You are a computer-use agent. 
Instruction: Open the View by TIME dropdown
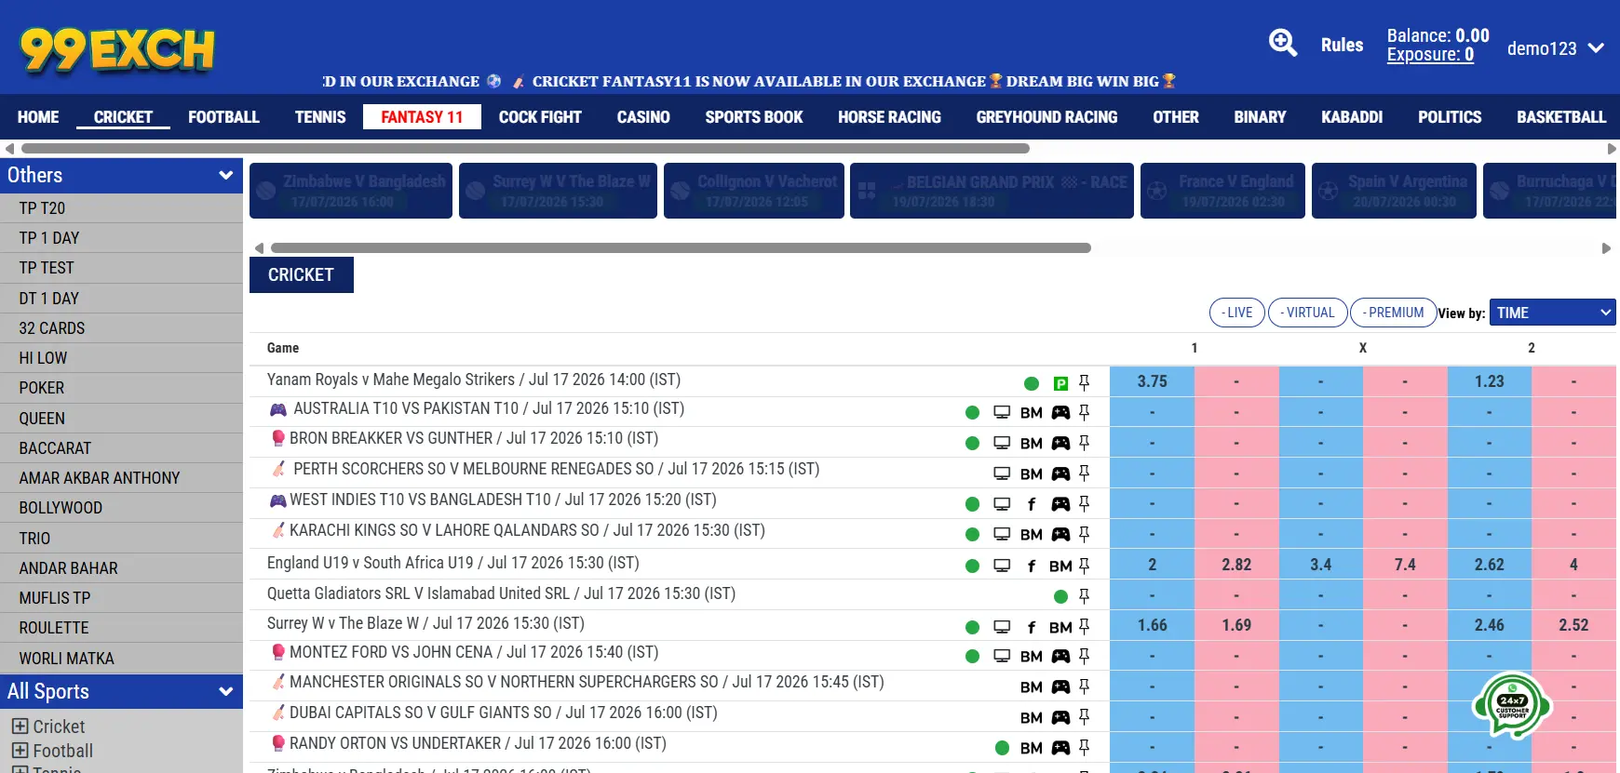(x=1552, y=313)
